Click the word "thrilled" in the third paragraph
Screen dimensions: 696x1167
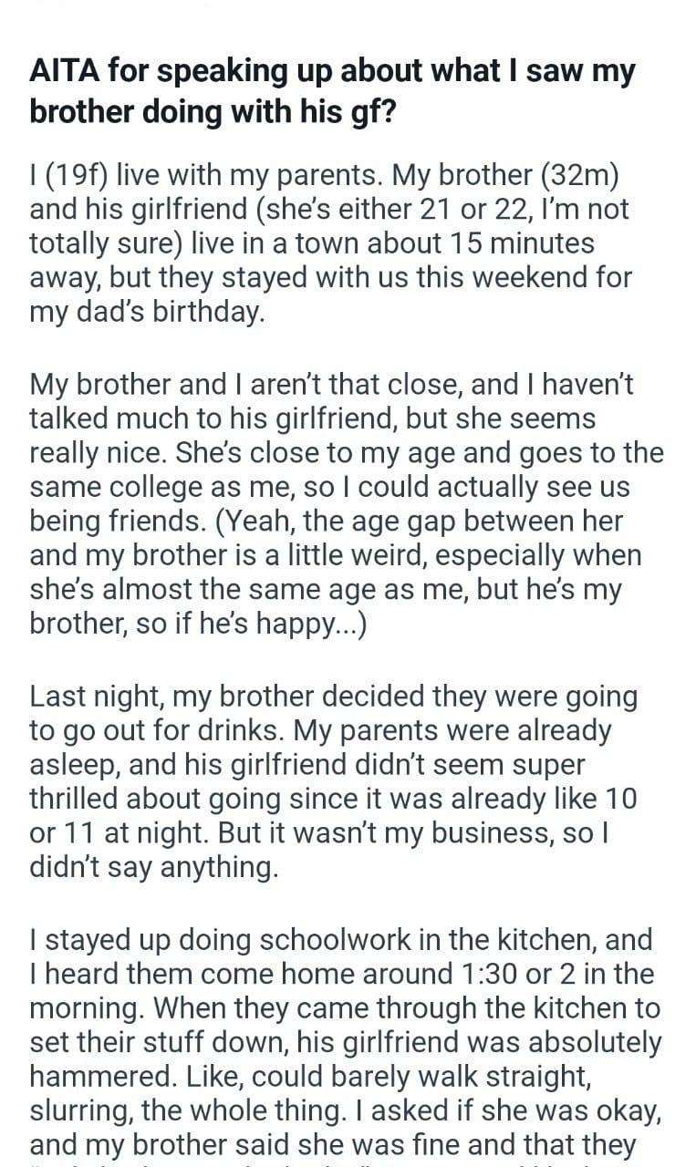76,800
